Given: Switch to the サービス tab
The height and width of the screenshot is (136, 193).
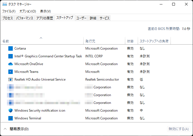Looking at the screenshot, I should tap(104, 18).
